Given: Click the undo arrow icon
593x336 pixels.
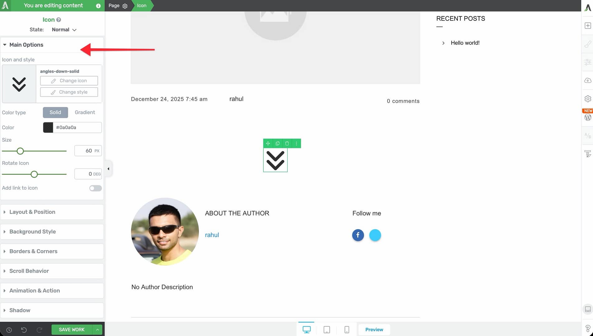Looking at the screenshot, I should [24, 330].
